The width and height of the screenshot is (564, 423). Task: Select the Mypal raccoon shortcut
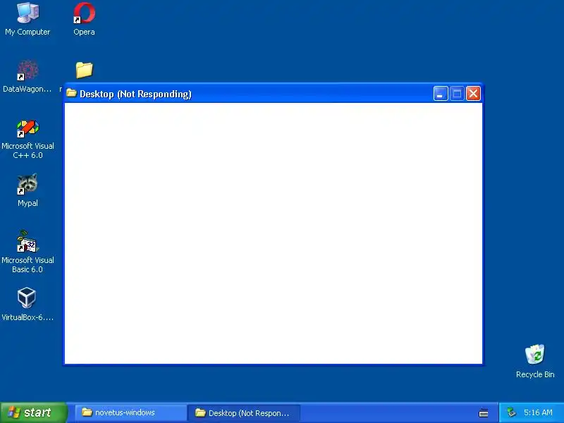coord(27,190)
